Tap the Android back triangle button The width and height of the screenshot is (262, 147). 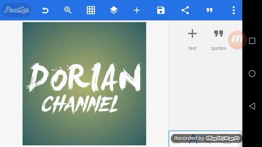(252, 106)
